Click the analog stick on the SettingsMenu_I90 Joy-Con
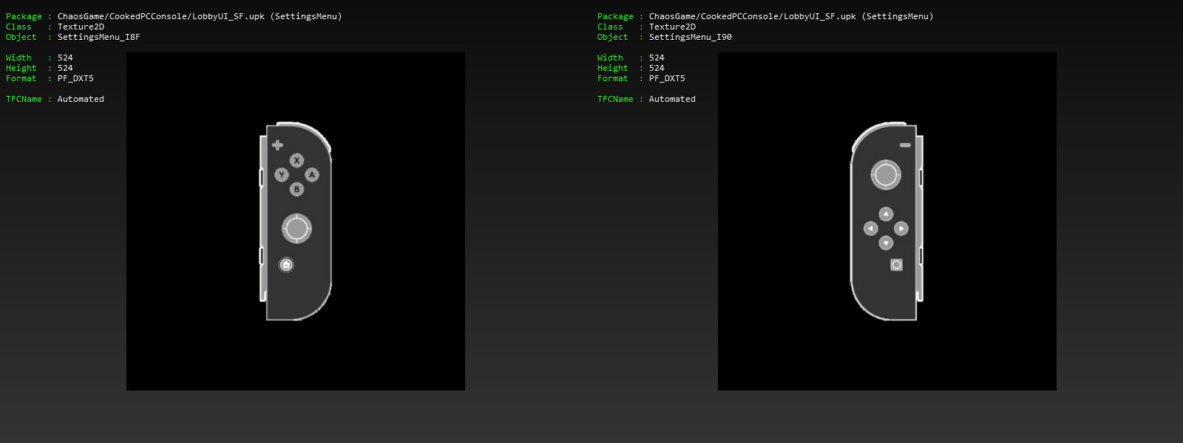This screenshot has width=1183, height=443. click(885, 175)
